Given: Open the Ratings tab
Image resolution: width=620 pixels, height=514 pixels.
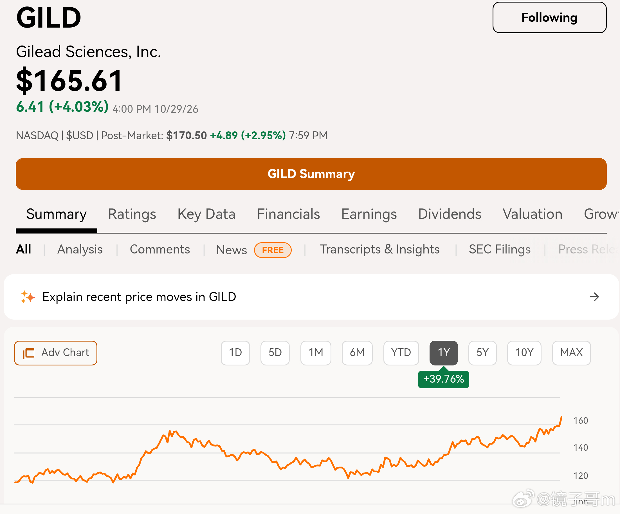Looking at the screenshot, I should pyautogui.click(x=132, y=214).
